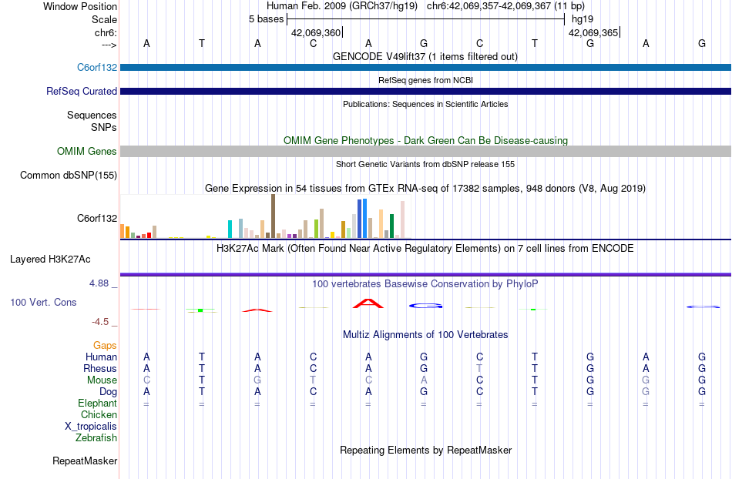Click the orange Gaps label
This screenshot has height=479, width=732.
(x=105, y=345)
